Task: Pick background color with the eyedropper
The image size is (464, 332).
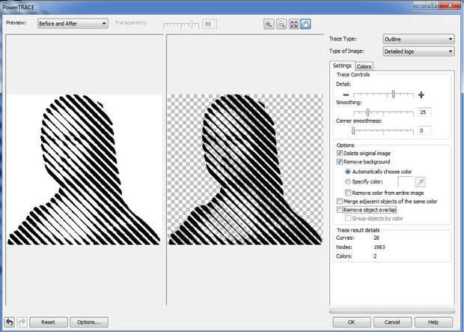Action: coord(421,181)
